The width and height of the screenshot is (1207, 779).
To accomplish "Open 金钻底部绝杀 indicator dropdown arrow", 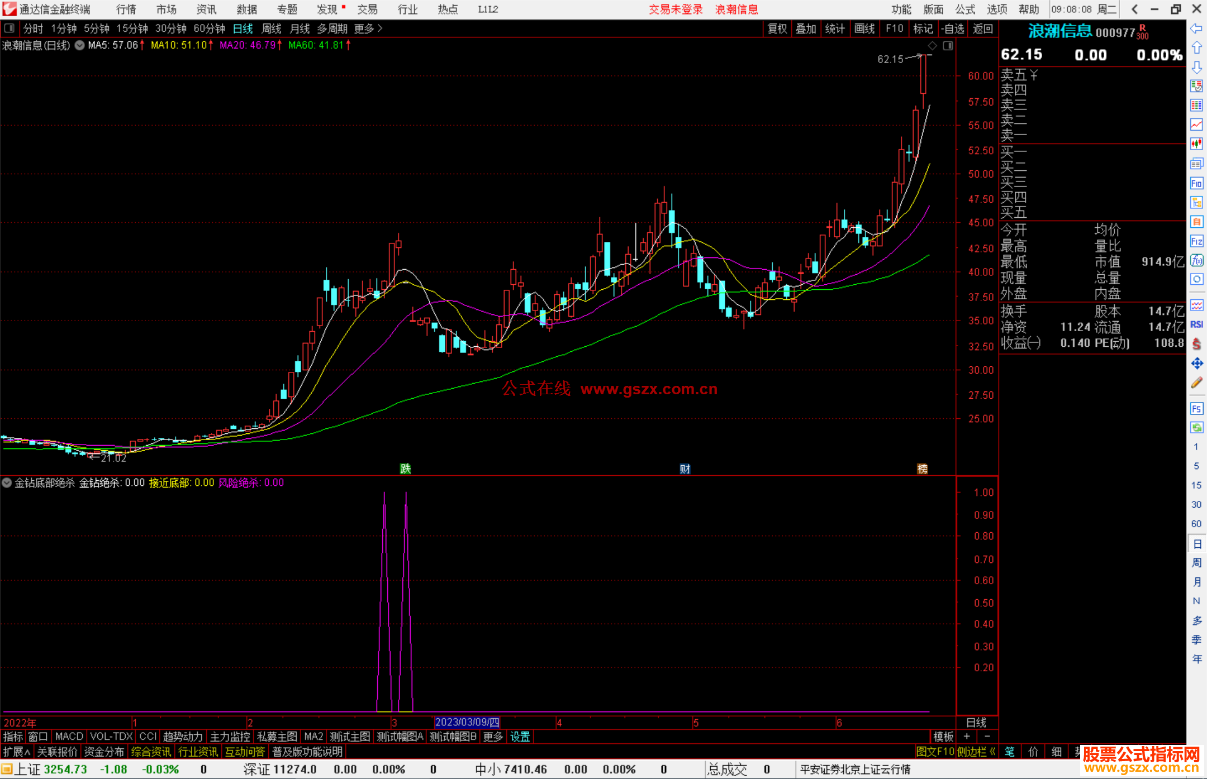I will [x=7, y=482].
